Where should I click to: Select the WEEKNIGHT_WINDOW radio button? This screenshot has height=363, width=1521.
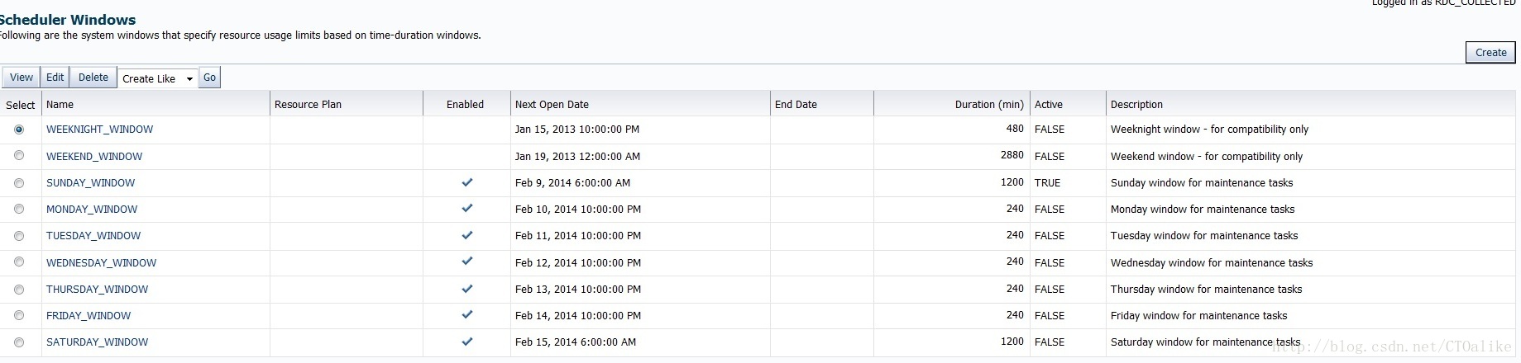(x=19, y=130)
